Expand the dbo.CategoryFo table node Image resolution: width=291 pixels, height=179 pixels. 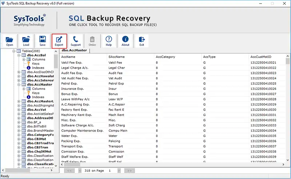click(19, 135)
